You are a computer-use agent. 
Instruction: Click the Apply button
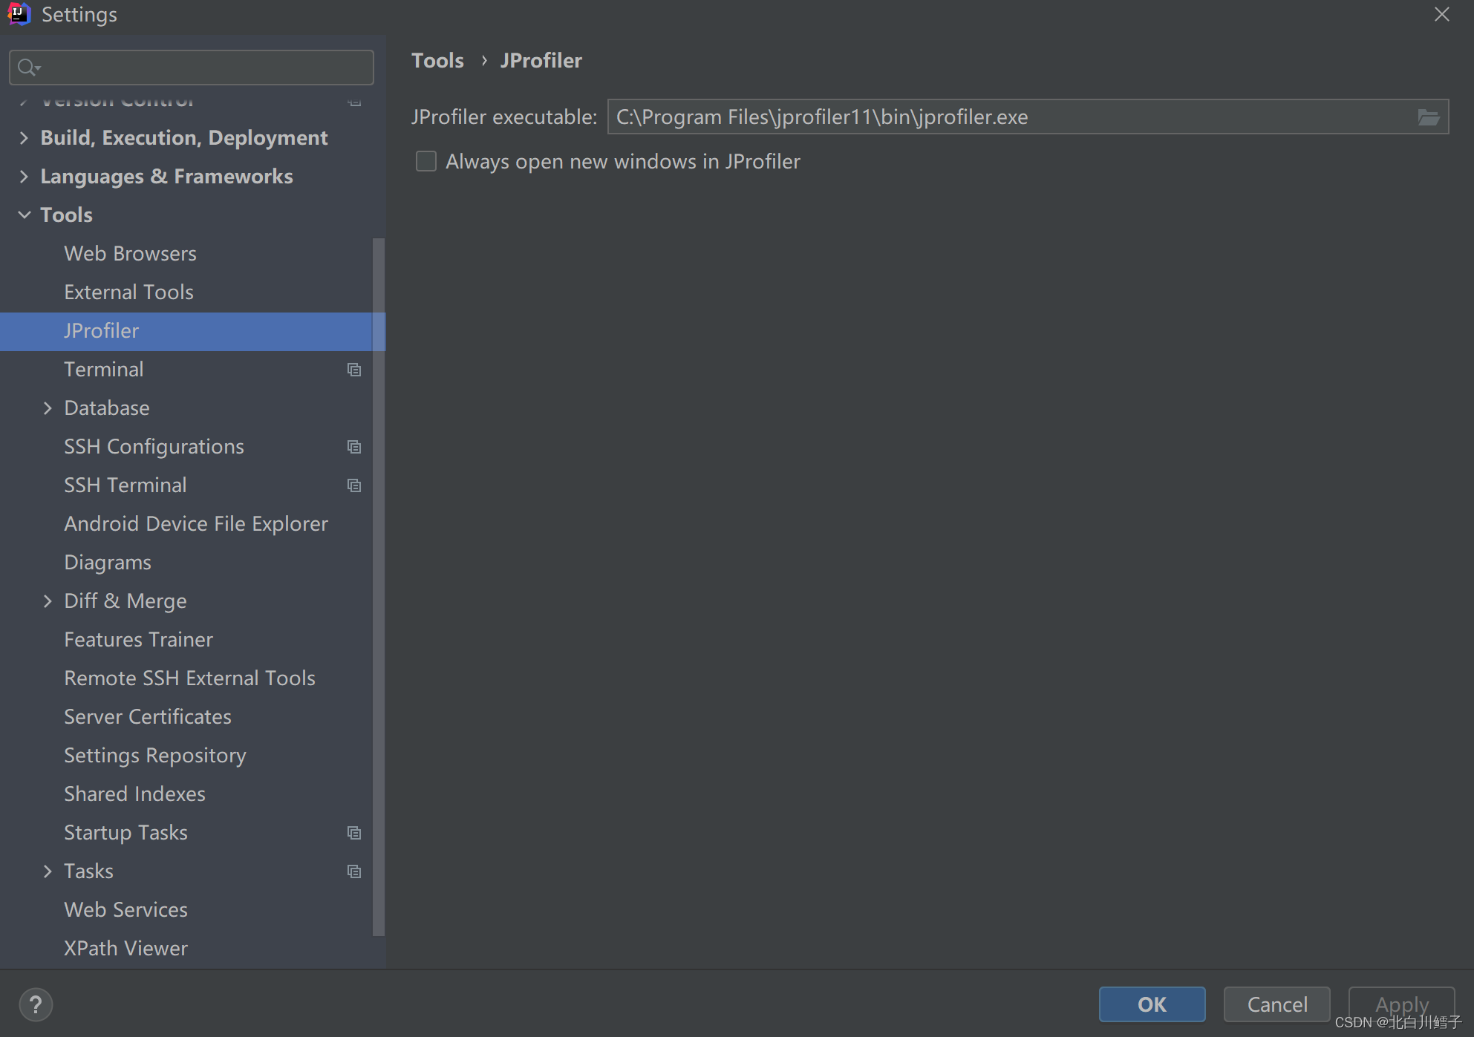coord(1401,1004)
